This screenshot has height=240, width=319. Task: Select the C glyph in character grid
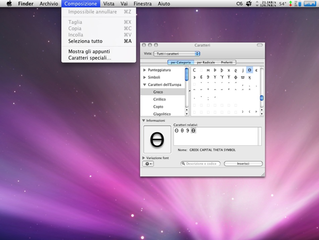point(194,70)
